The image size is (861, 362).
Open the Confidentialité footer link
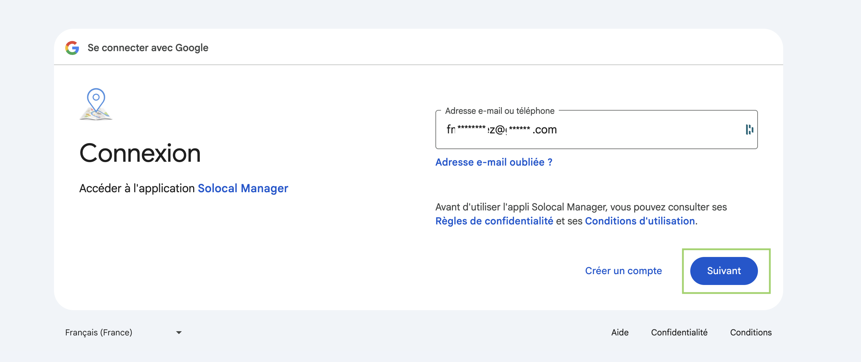(x=679, y=333)
